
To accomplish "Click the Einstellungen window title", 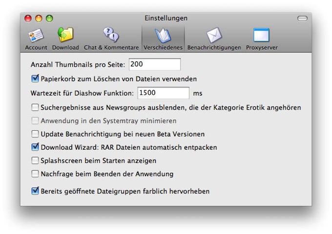I will [166, 18].
